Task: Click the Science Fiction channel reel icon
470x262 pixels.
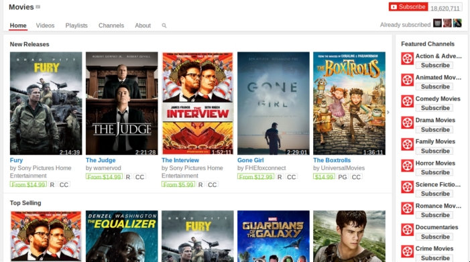Action: pyautogui.click(x=408, y=187)
